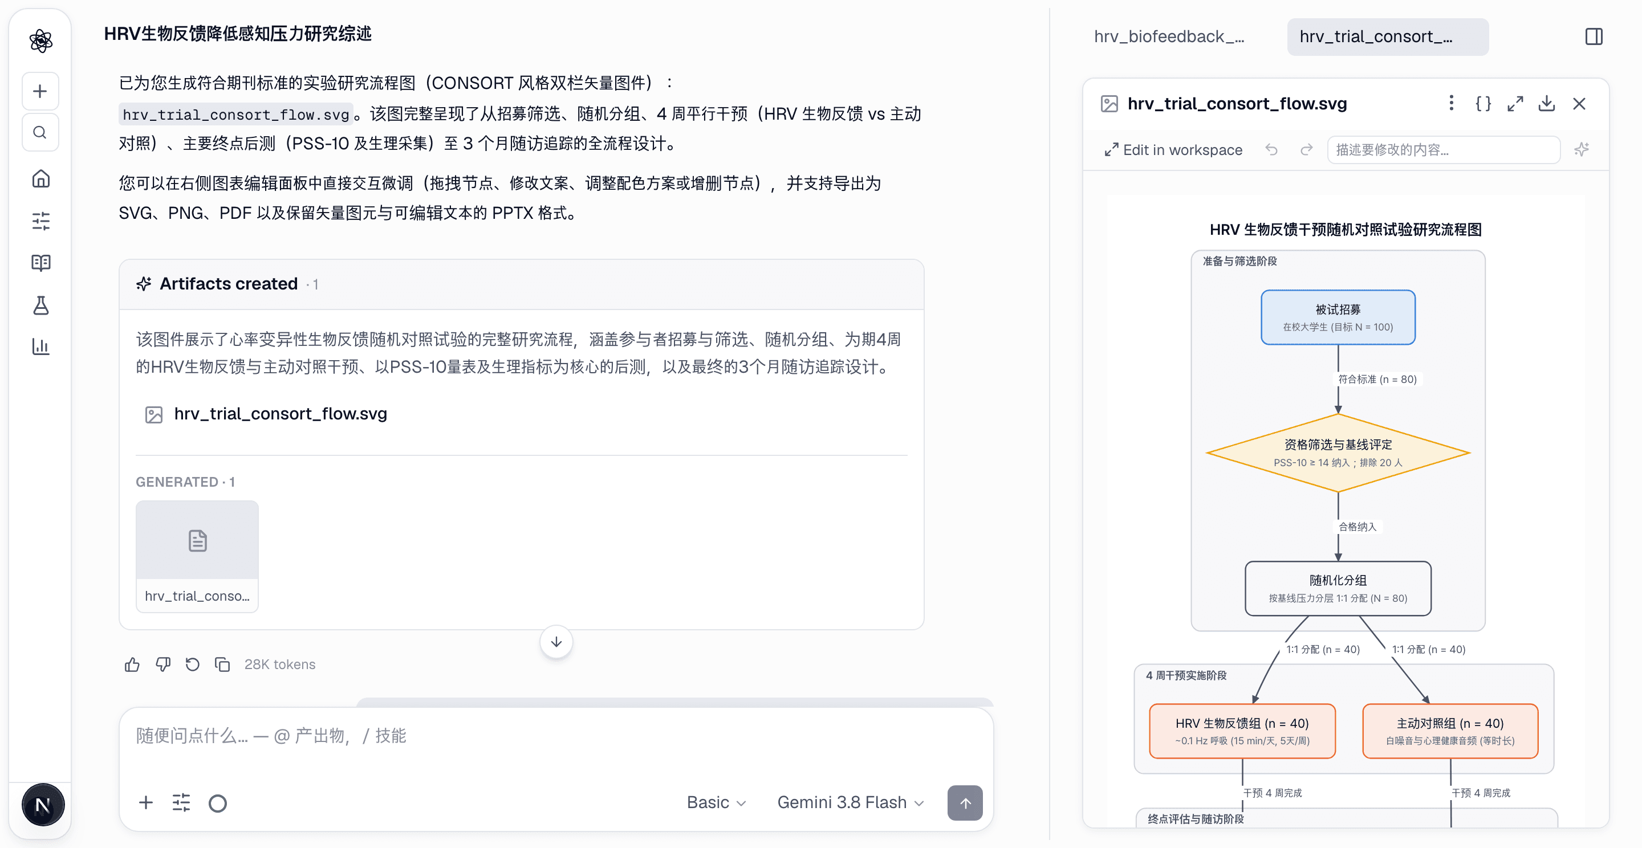Open the flask experiments icon in sidebar
The image size is (1642, 848).
40,305
